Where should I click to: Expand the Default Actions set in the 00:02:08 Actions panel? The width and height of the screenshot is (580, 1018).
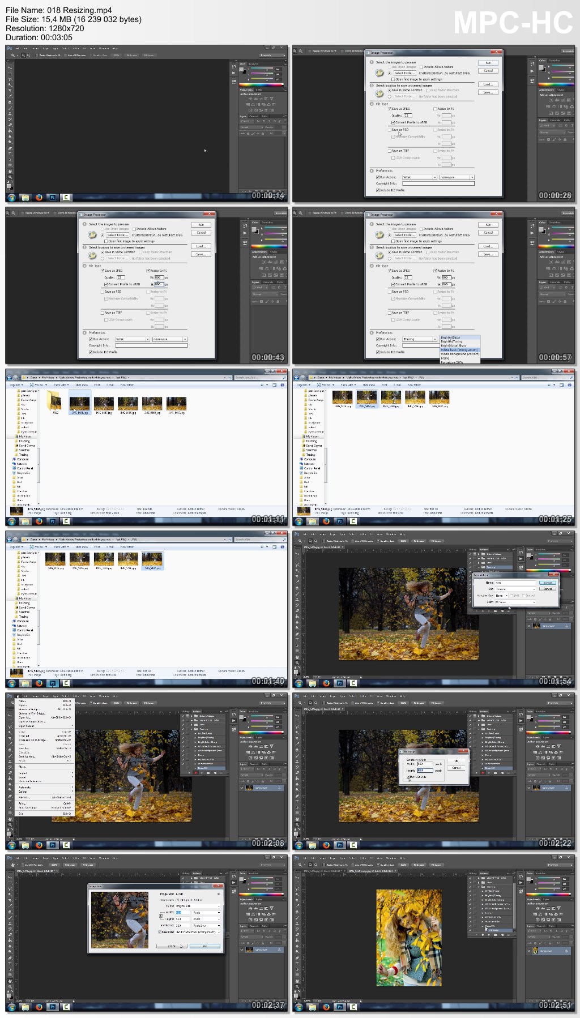[191, 716]
